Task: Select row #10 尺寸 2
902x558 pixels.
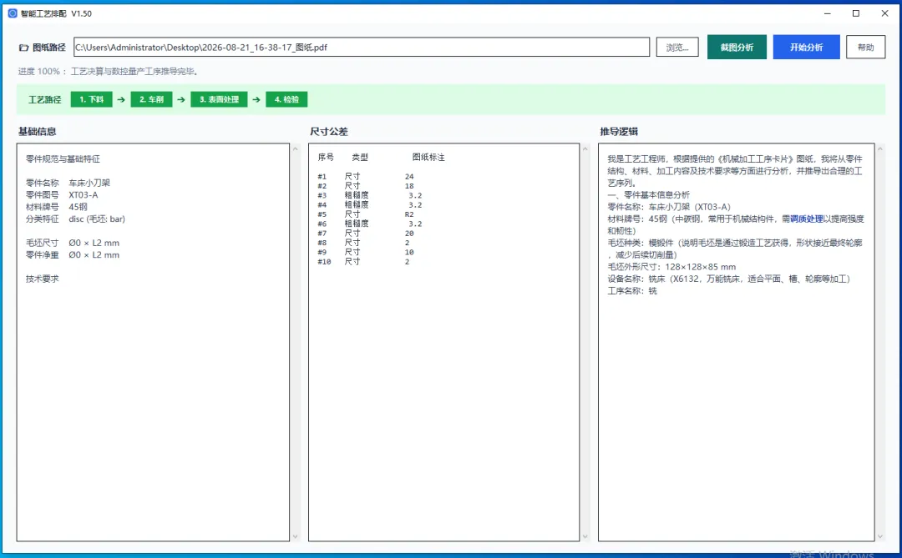Action: tap(363, 261)
